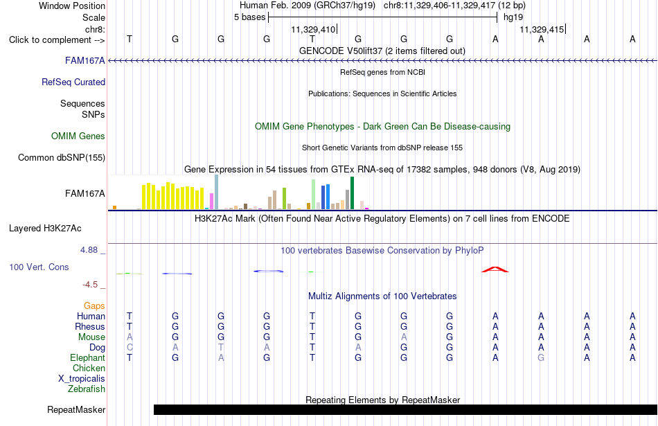Click the 100 Vert. Cons label
This screenshot has height=426, width=658.
point(39,267)
